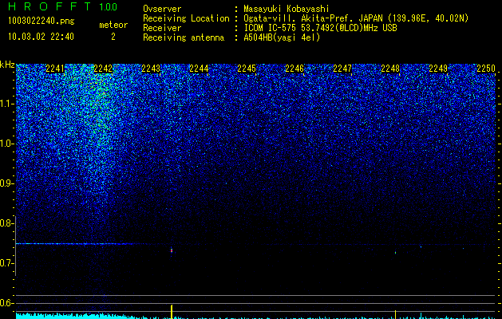502x319 pixels.
Task: Click the 2241 time marker
Action: [x=55, y=69]
